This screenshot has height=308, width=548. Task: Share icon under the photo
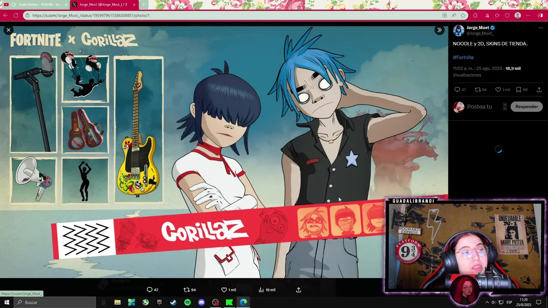pyautogui.click(x=298, y=290)
